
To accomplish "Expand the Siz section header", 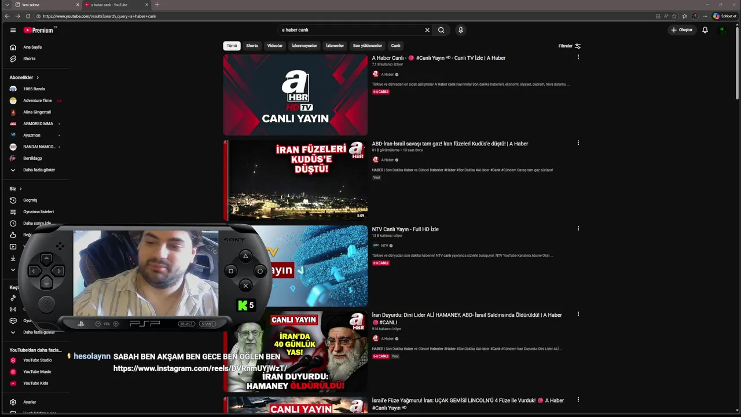I will coord(16,188).
